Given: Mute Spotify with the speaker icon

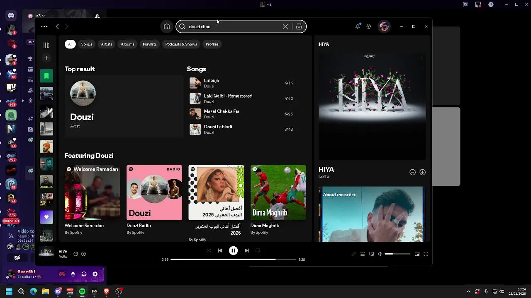Looking at the screenshot, I should pos(380,254).
